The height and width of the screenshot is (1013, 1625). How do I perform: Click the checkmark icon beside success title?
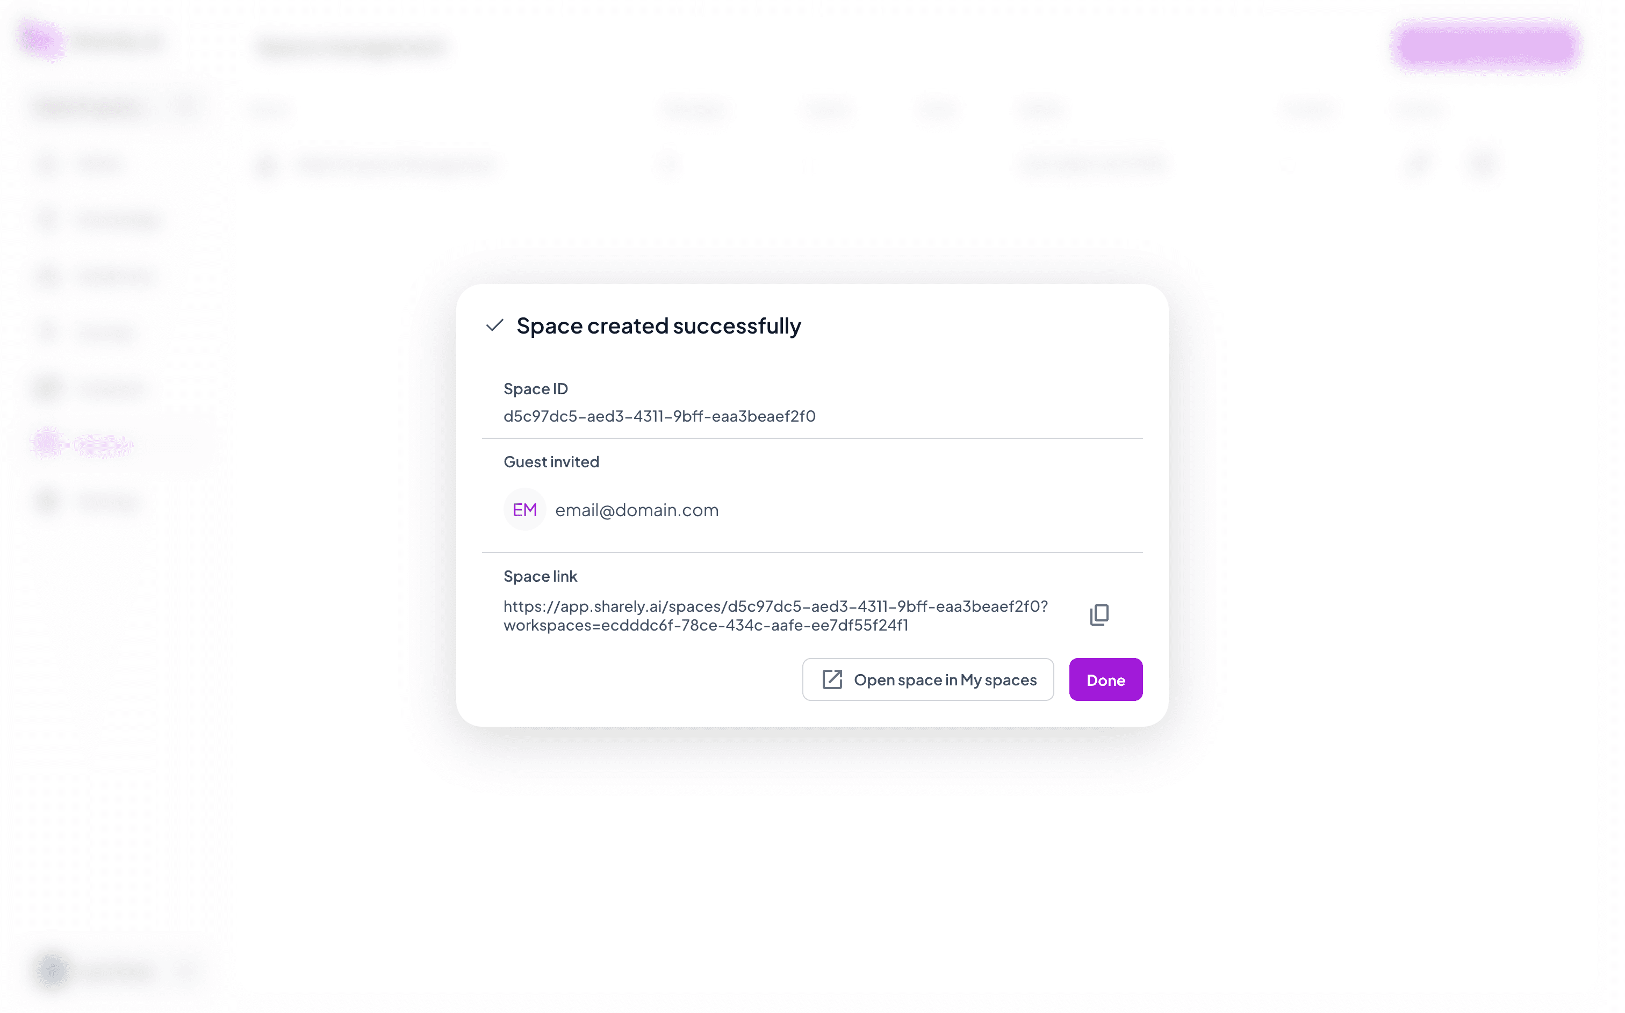[x=494, y=325]
